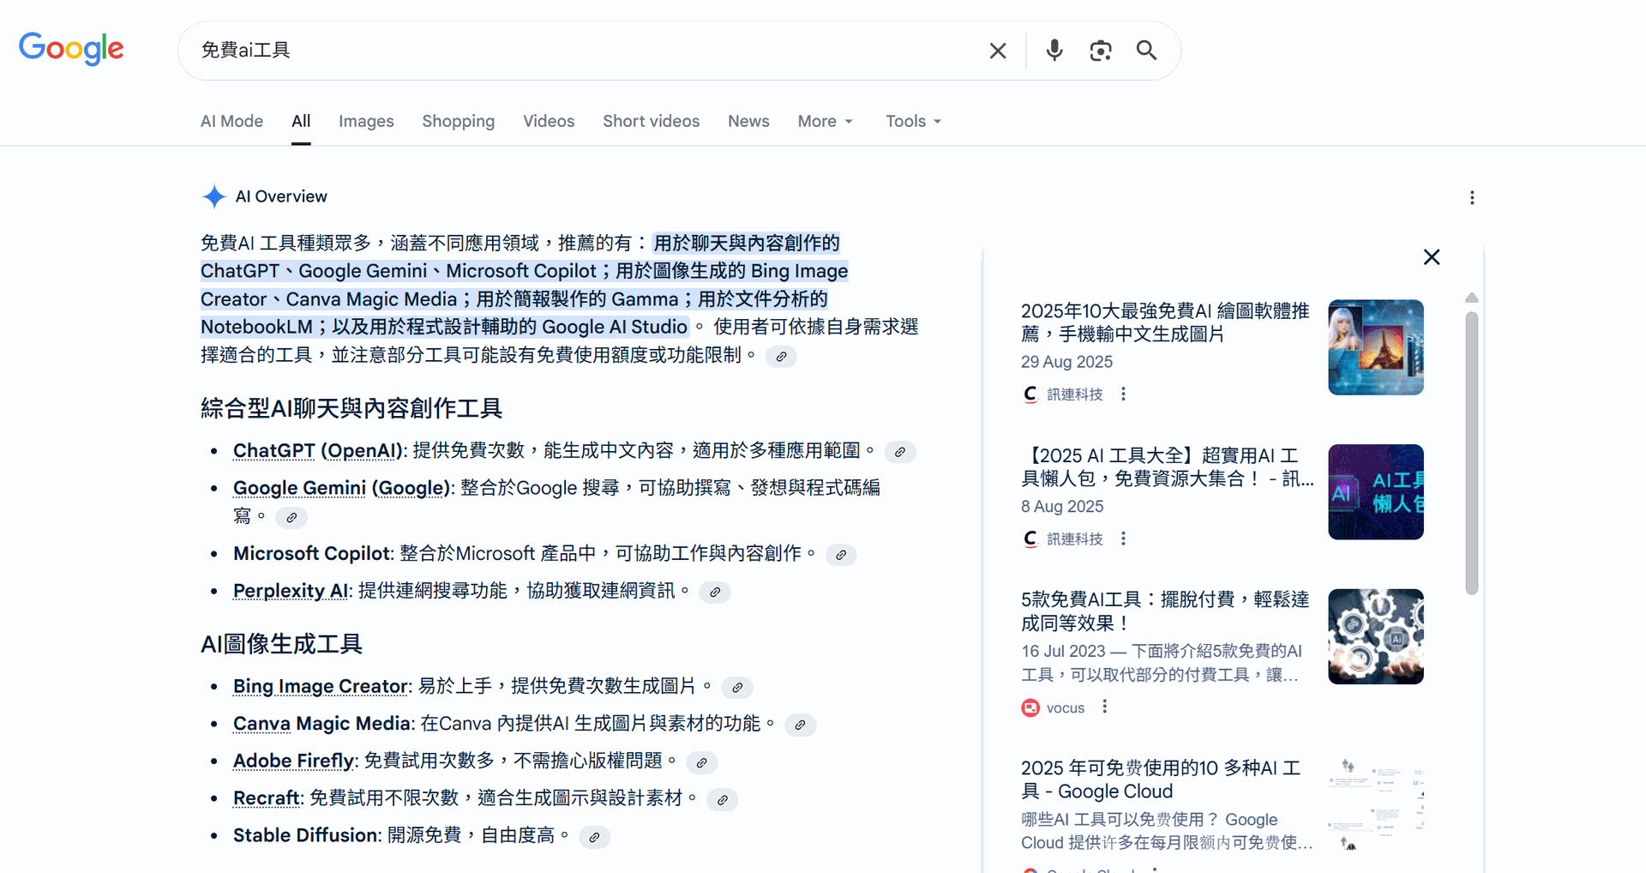Viewport: 1646px width, 873px height.
Task: Click the AI工具懶人包 article thumbnail
Action: click(x=1376, y=492)
